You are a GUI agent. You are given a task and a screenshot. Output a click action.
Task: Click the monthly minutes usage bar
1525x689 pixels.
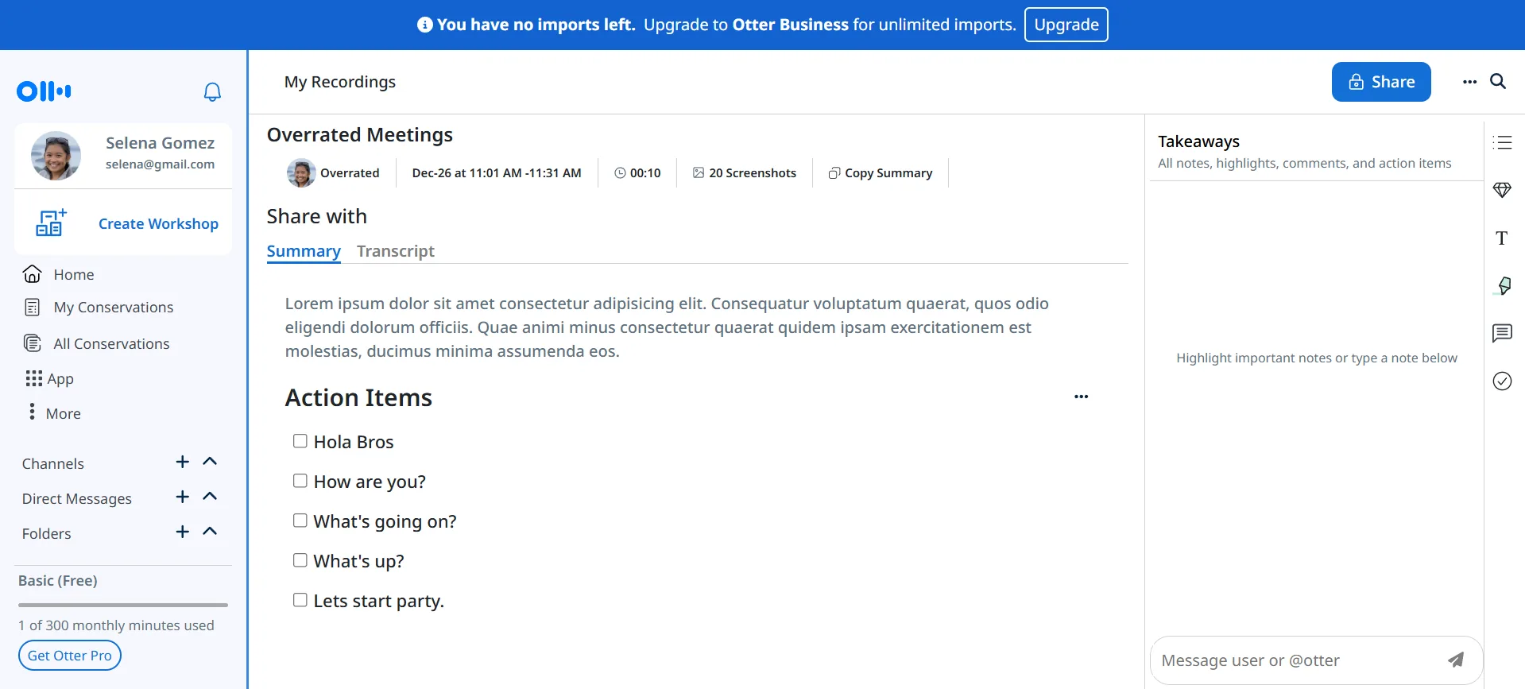click(x=123, y=605)
